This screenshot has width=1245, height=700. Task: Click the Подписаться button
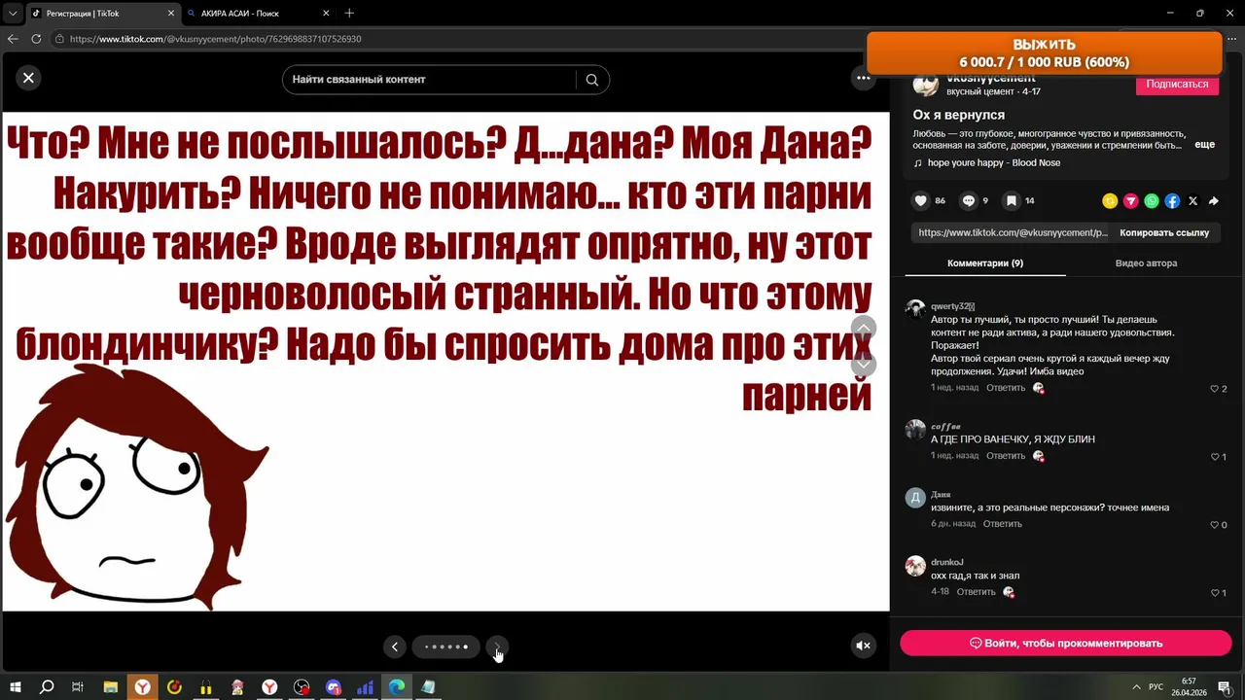tap(1177, 85)
